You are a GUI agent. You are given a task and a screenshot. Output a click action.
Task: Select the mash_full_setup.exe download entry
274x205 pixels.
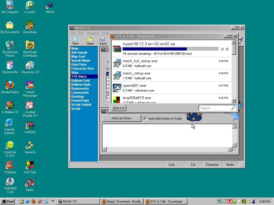[172, 63]
